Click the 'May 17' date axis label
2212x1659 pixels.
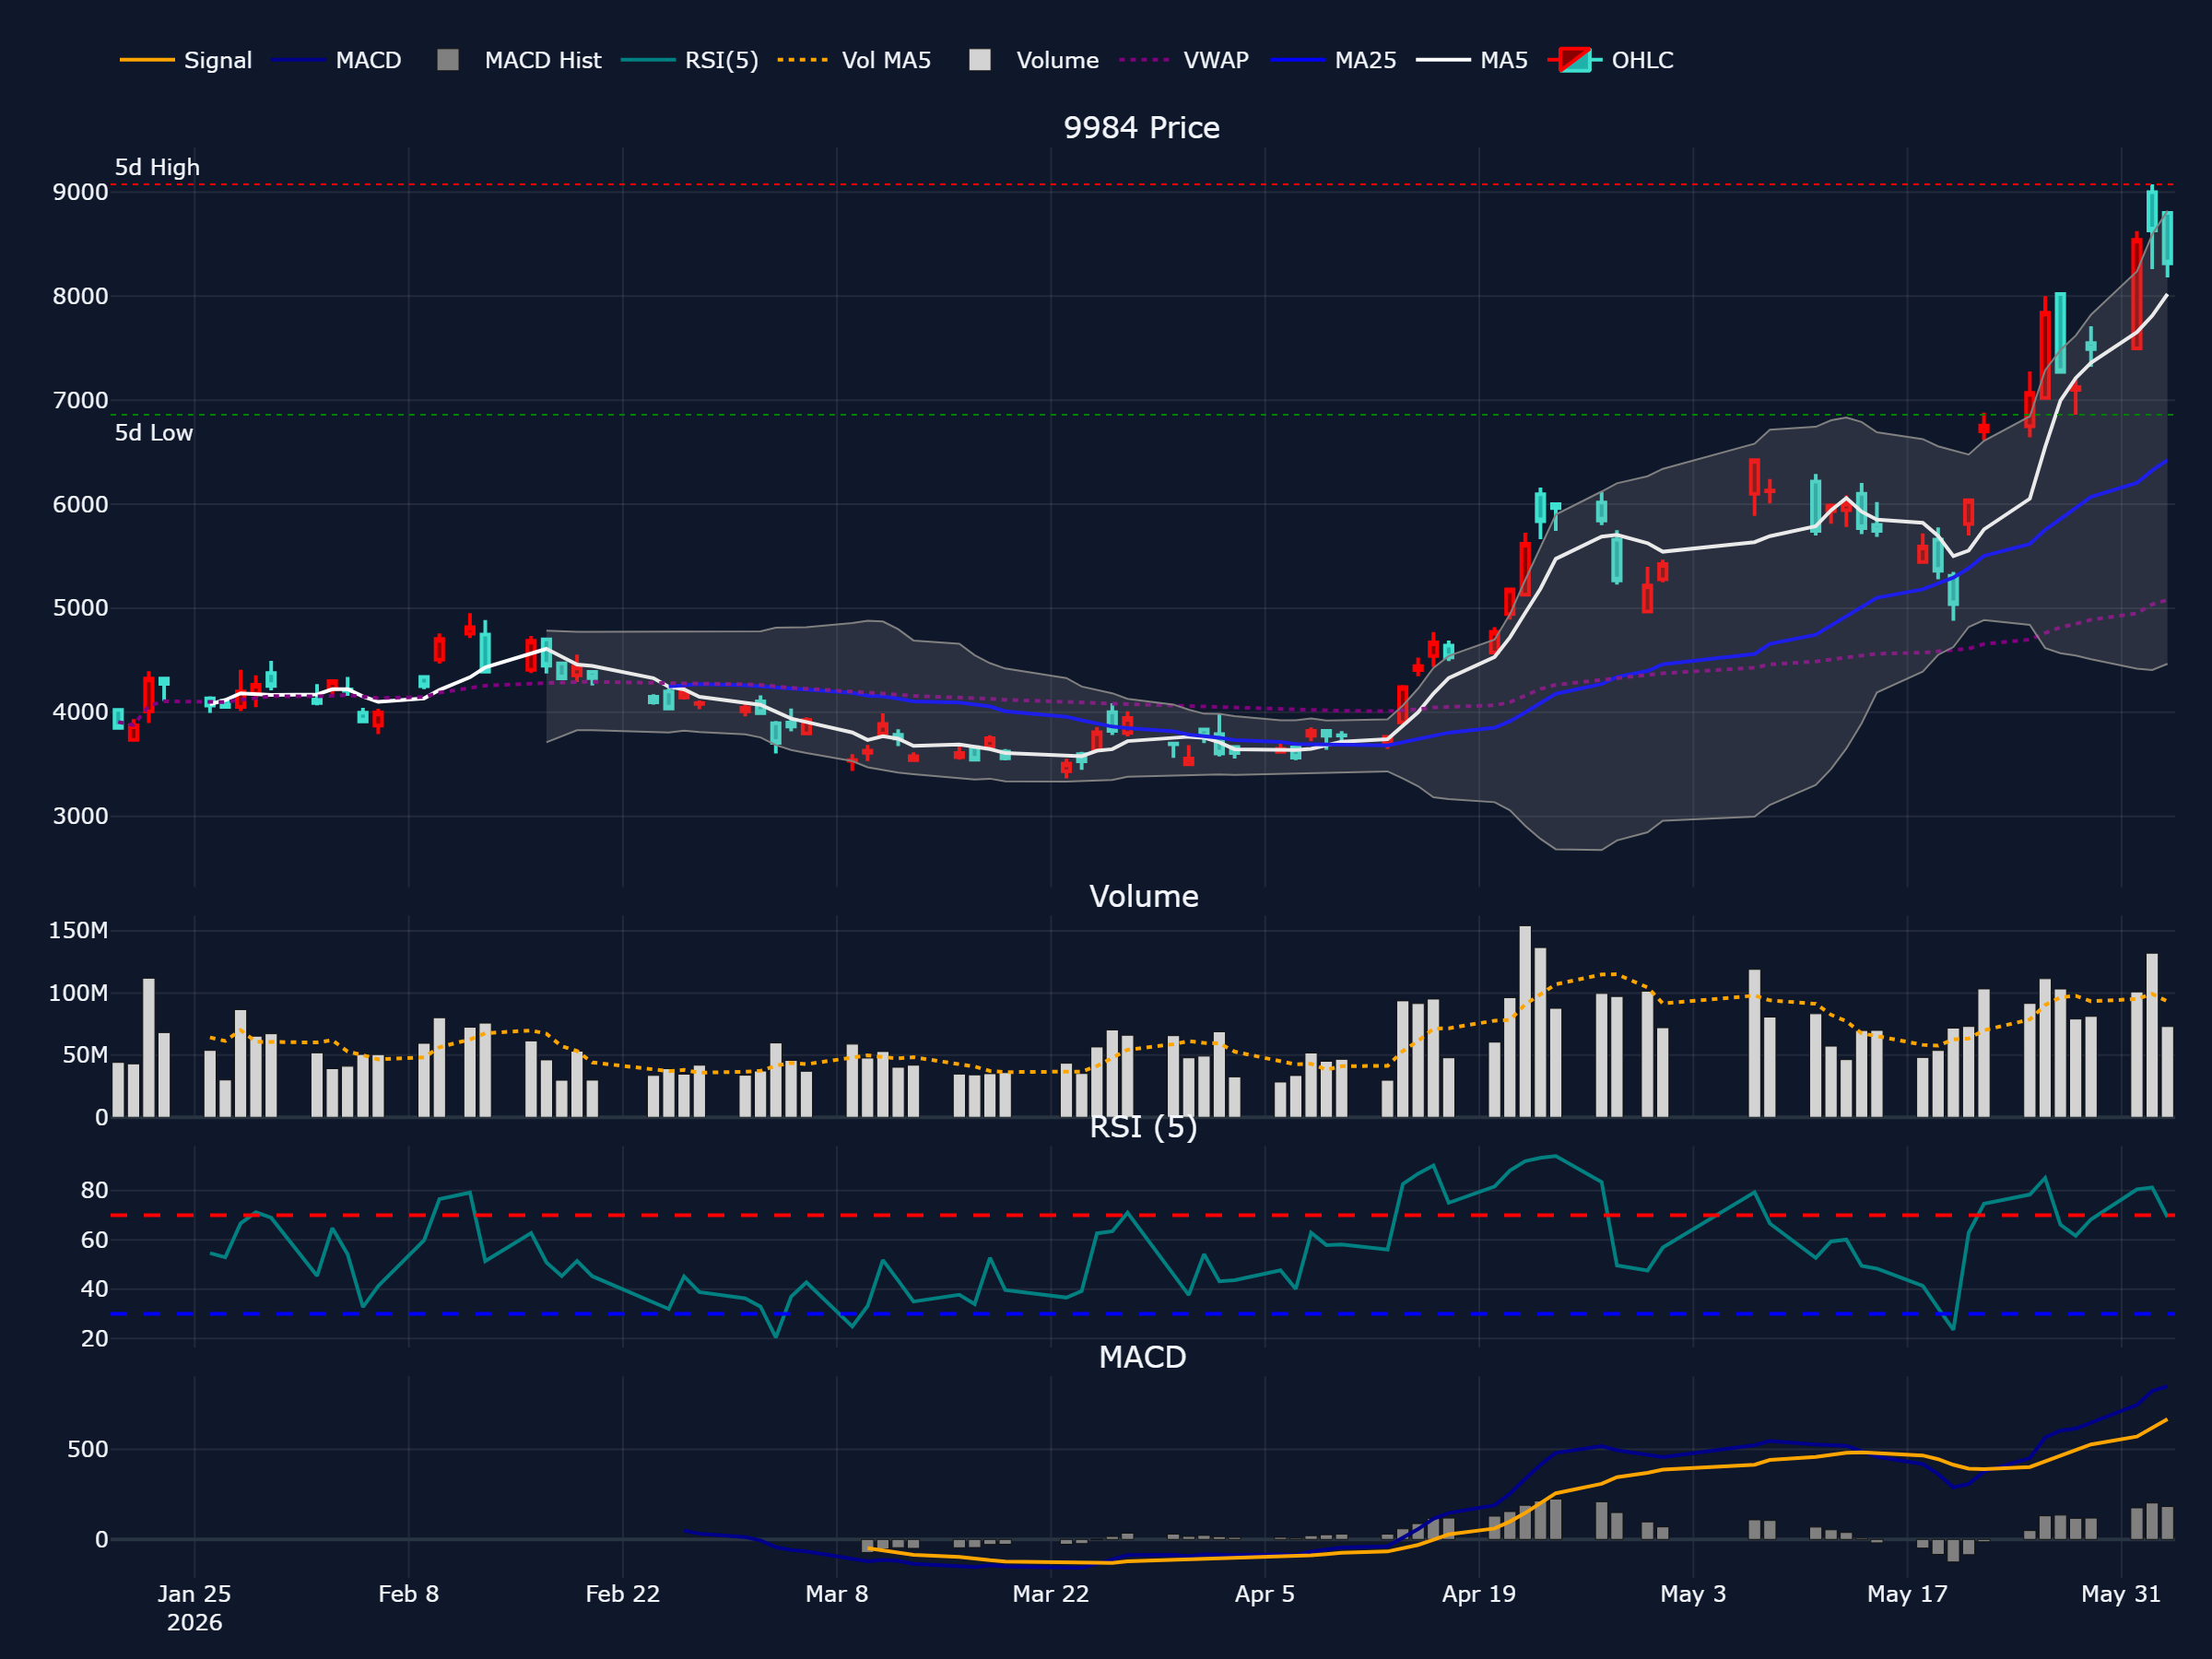pos(1906,1594)
